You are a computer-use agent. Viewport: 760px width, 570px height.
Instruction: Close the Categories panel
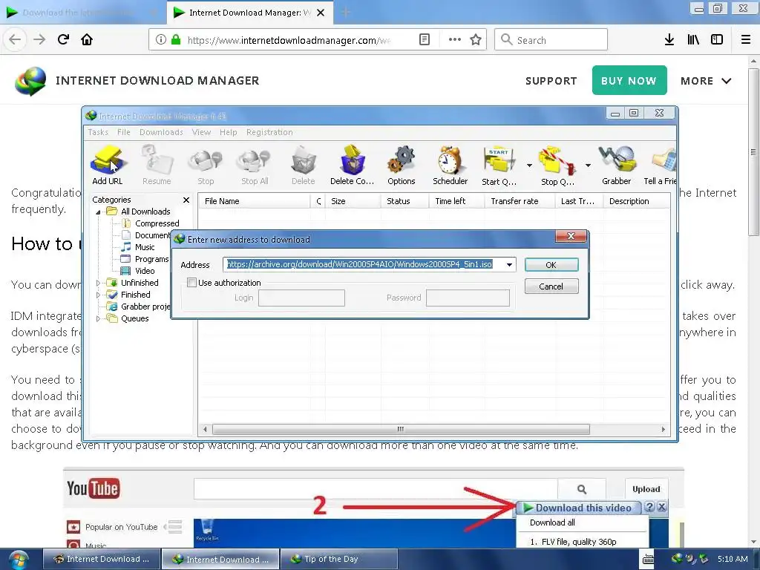tap(186, 200)
